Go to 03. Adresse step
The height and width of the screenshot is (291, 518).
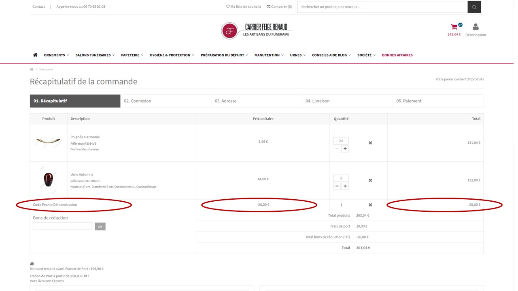pyautogui.click(x=257, y=101)
